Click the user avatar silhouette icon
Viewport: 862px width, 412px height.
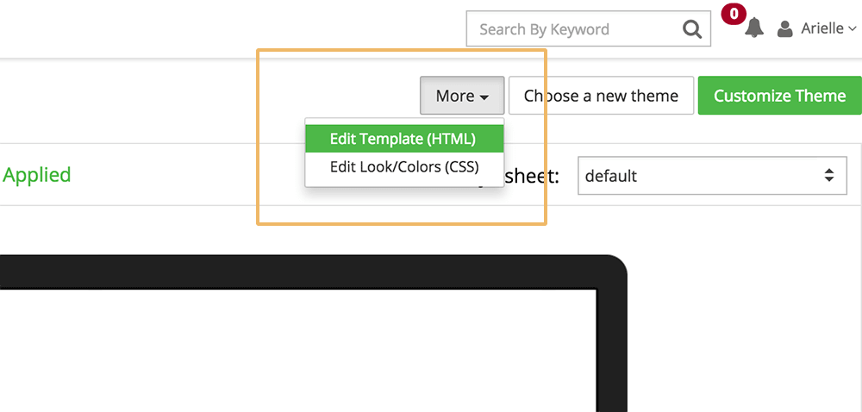(785, 28)
